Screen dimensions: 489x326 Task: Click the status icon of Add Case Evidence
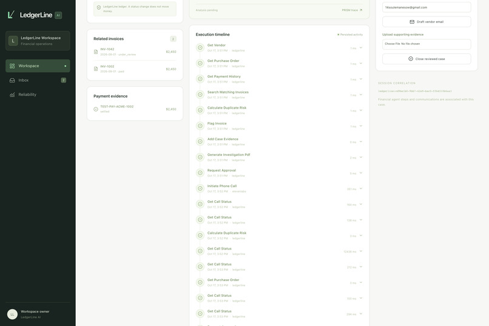(200, 141)
